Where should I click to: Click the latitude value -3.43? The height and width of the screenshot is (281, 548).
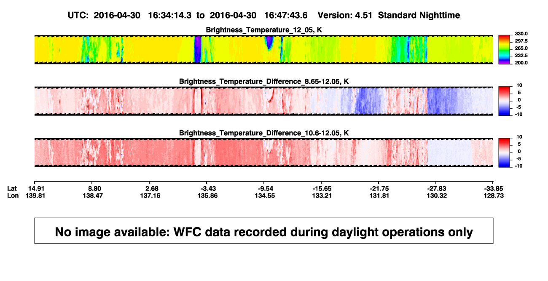pos(208,188)
